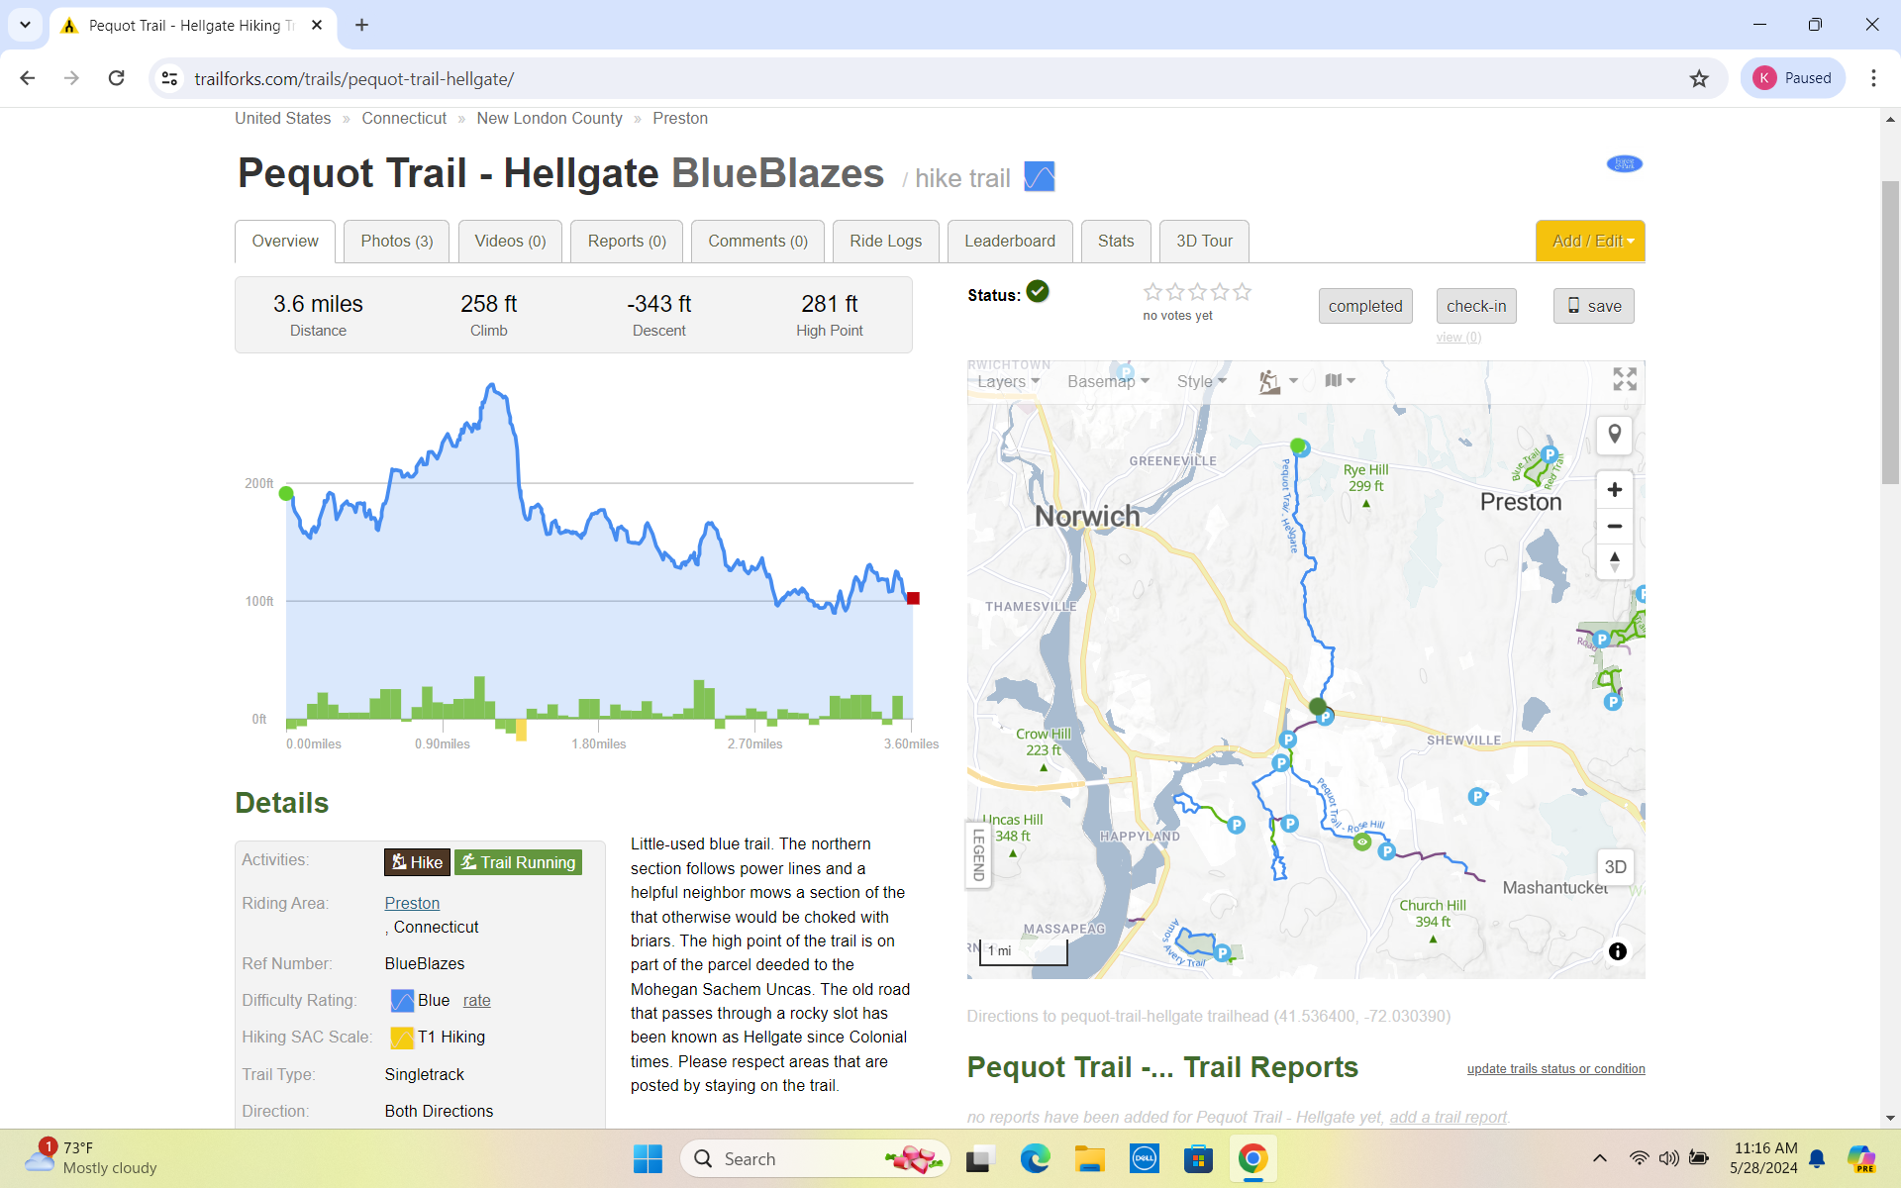1901x1188 pixels.
Task: Mark trail as completed
Action: (x=1364, y=306)
